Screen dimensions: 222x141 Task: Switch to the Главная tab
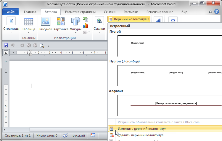[30, 12]
